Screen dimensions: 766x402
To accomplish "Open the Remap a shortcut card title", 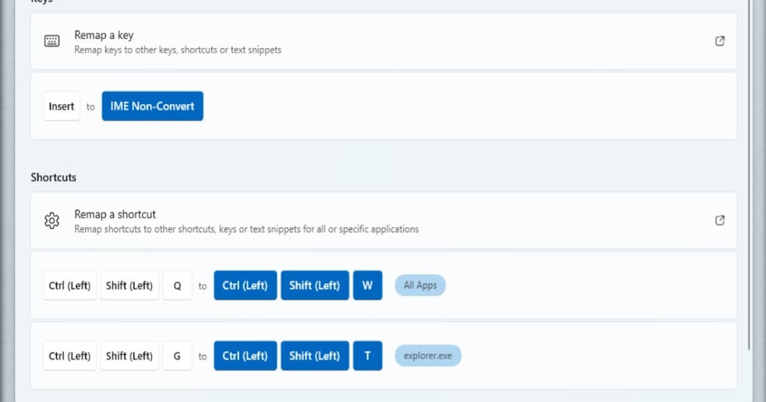I will [x=115, y=214].
